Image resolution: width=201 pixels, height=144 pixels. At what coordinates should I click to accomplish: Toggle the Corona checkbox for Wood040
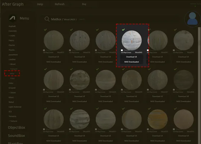122,50
